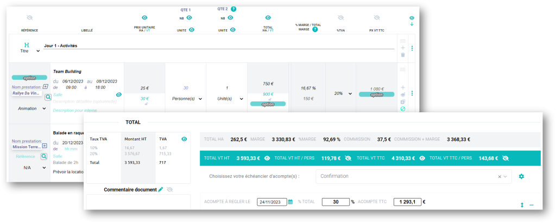Toggle eye icon next to Total VT HT
556x223 pixels.
[267, 158]
